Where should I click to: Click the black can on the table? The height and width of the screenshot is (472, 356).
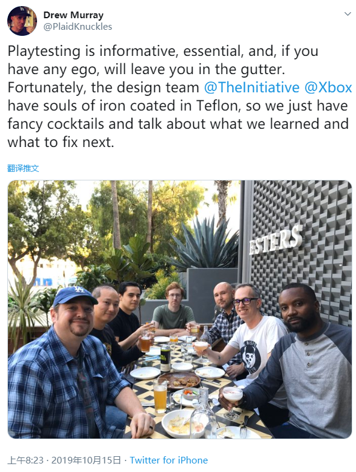(x=165, y=358)
